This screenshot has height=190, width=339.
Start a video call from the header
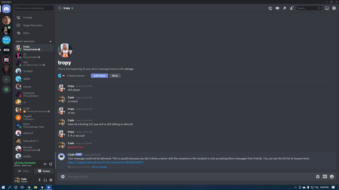[277, 8]
